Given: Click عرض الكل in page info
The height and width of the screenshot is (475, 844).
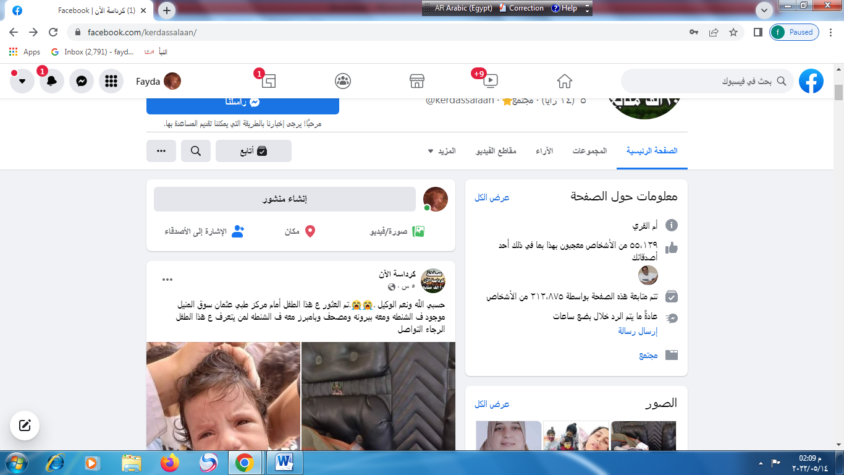Looking at the screenshot, I should [x=492, y=198].
